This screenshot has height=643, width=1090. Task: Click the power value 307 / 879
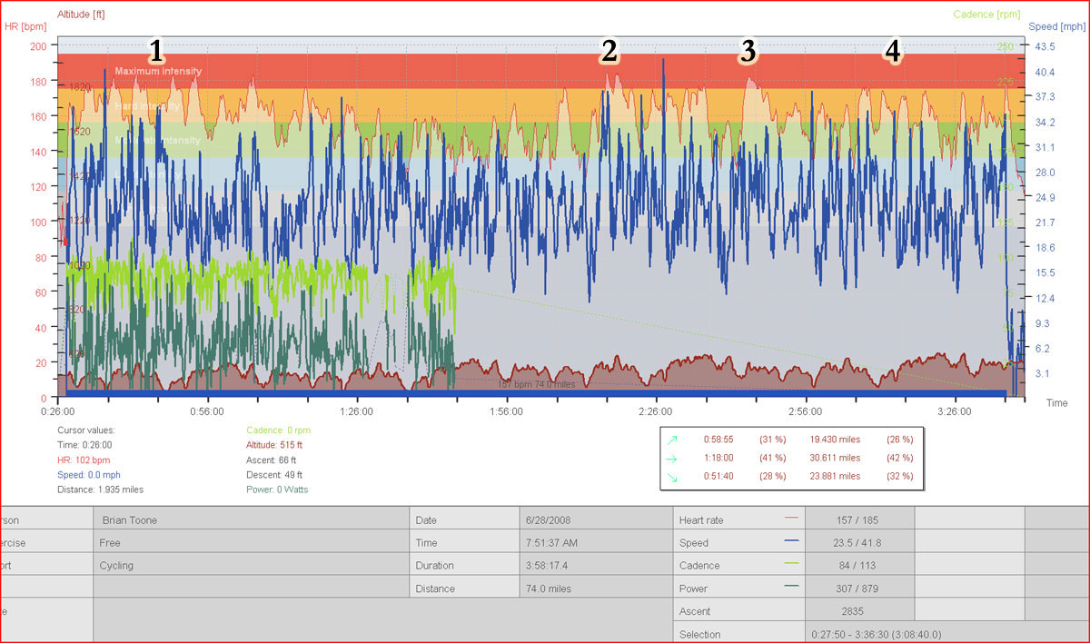(858, 589)
